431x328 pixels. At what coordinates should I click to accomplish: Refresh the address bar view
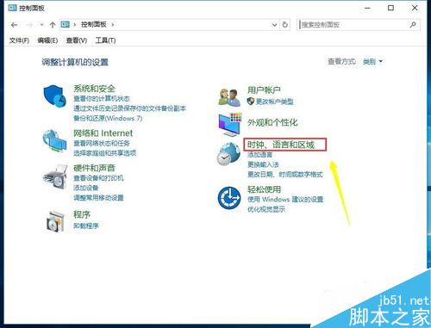(284, 25)
